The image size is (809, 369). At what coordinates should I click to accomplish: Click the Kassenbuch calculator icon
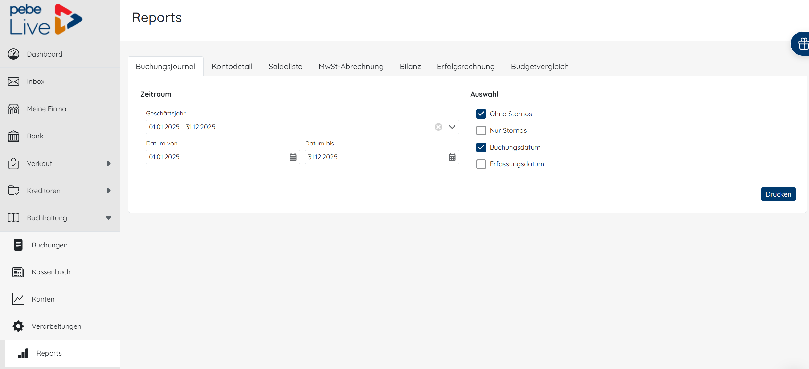click(x=18, y=272)
